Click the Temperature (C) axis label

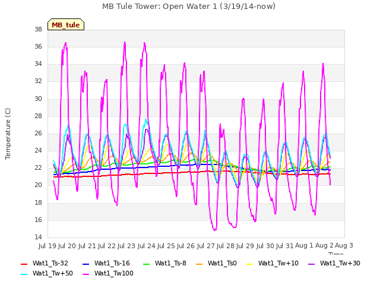(8, 134)
